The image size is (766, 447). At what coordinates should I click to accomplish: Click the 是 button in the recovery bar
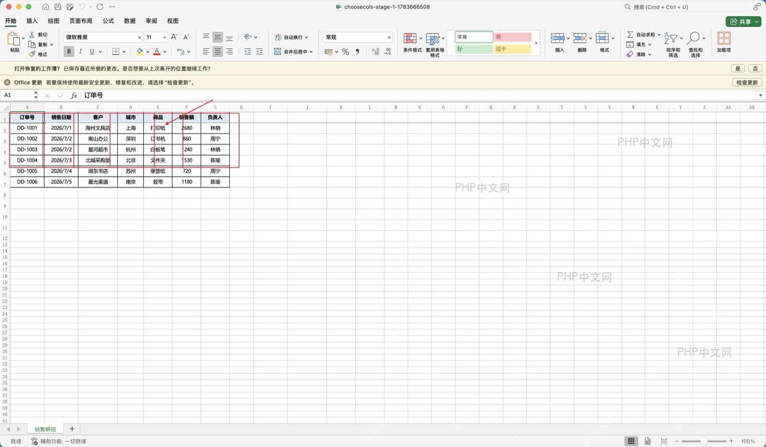738,69
